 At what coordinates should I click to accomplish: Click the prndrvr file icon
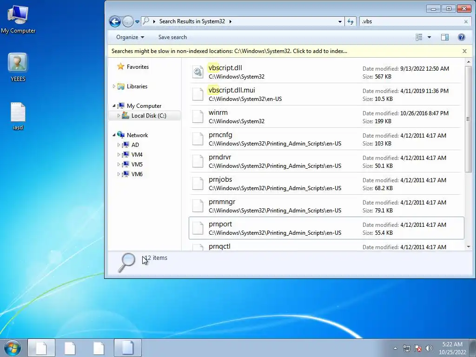pos(198,161)
